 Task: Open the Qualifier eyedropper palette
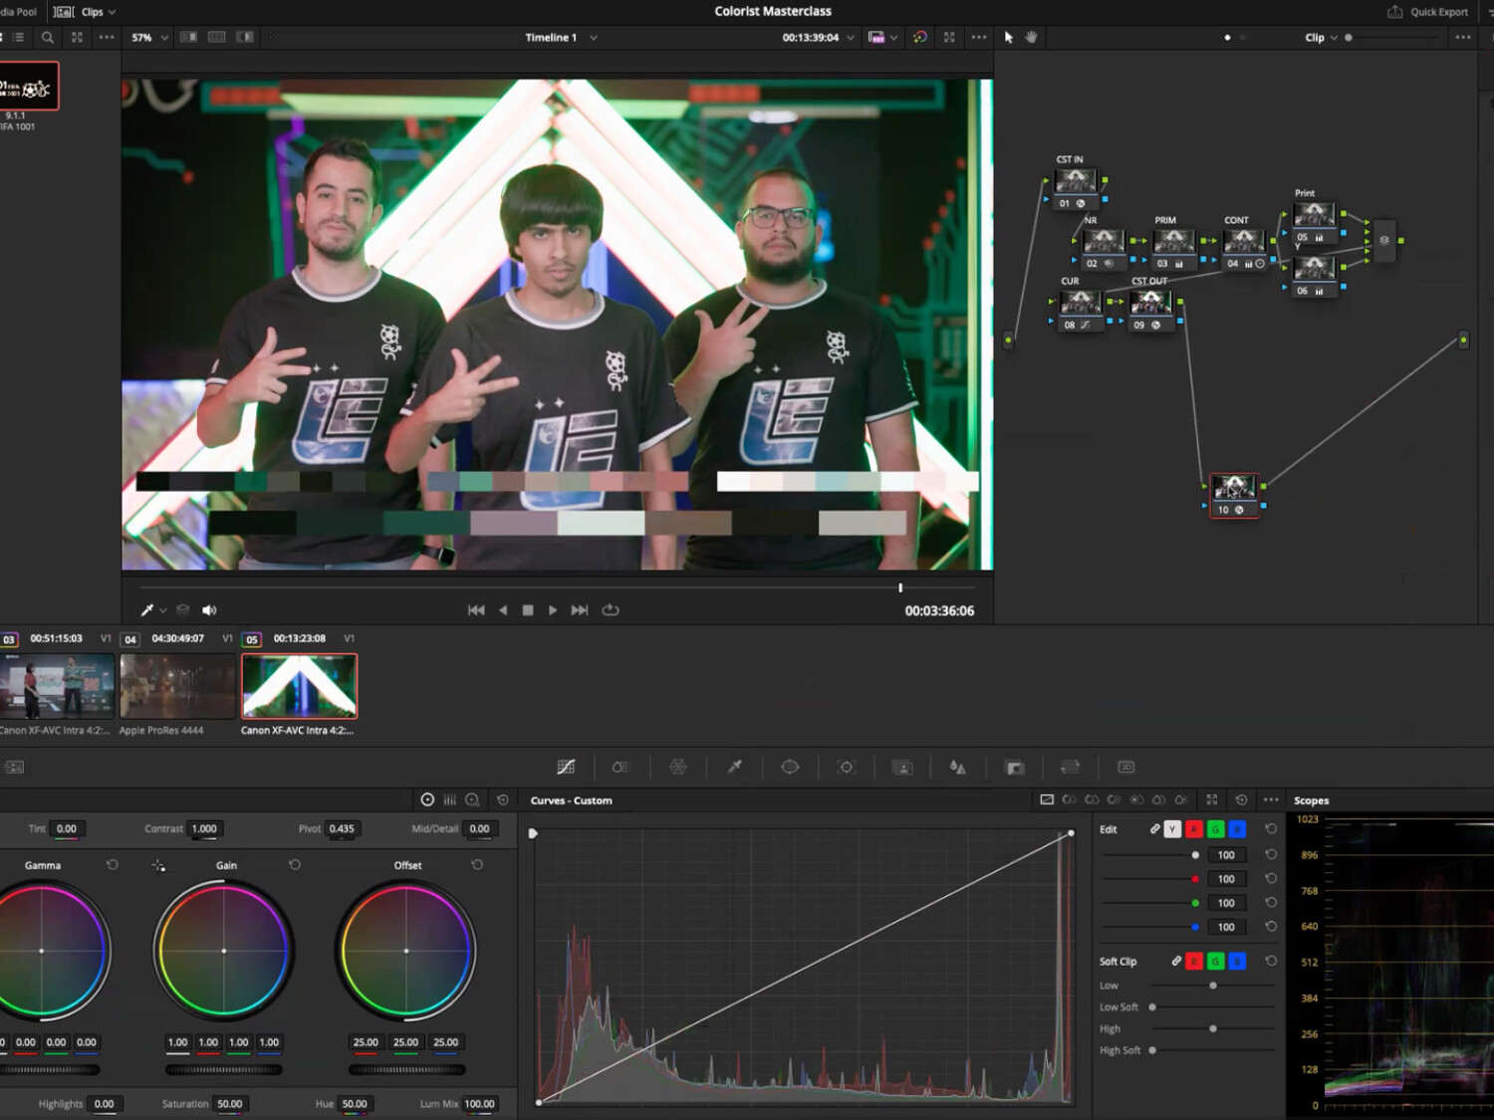734,767
